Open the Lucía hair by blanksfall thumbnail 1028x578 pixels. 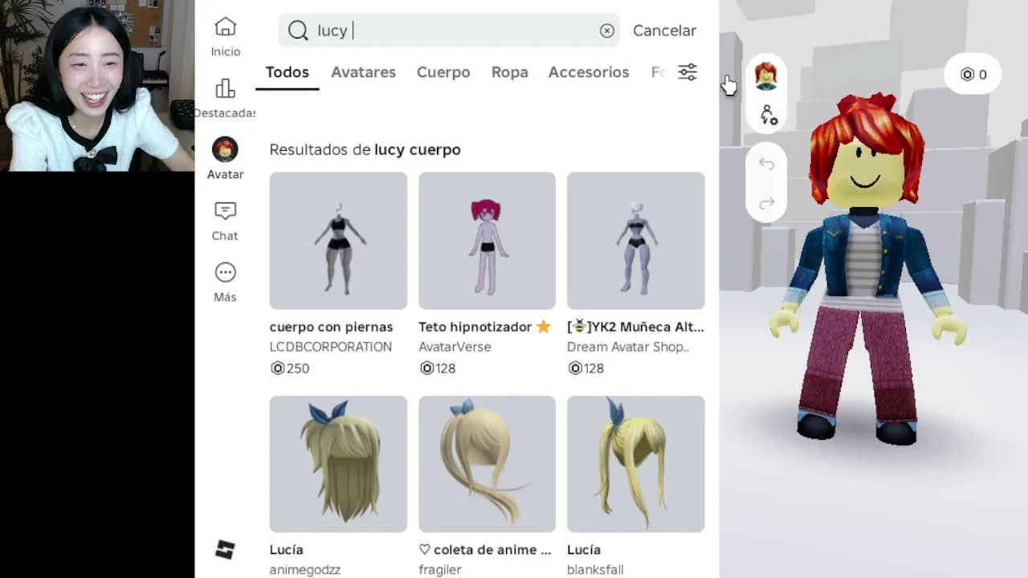(x=636, y=464)
